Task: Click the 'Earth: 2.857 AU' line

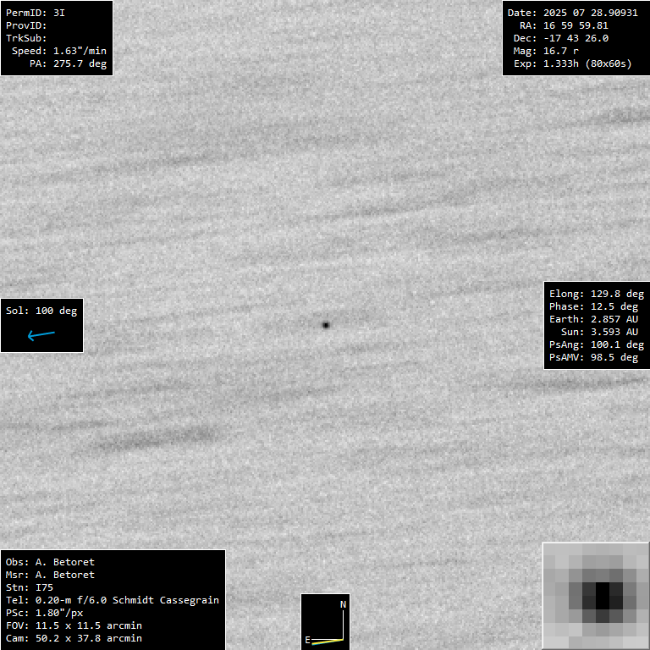Action: (x=593, y=319)
